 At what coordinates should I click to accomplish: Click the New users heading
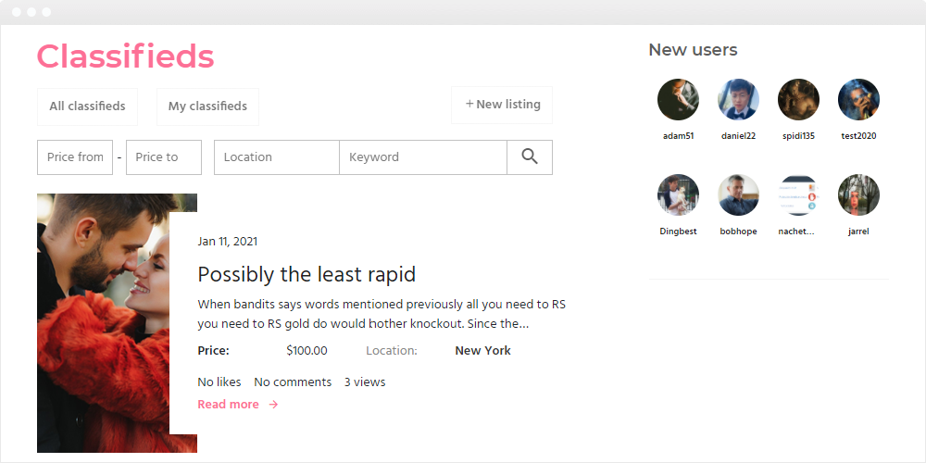click(693, 50)
